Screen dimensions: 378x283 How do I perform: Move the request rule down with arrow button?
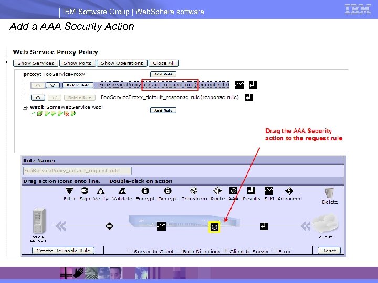click(52, 85)
